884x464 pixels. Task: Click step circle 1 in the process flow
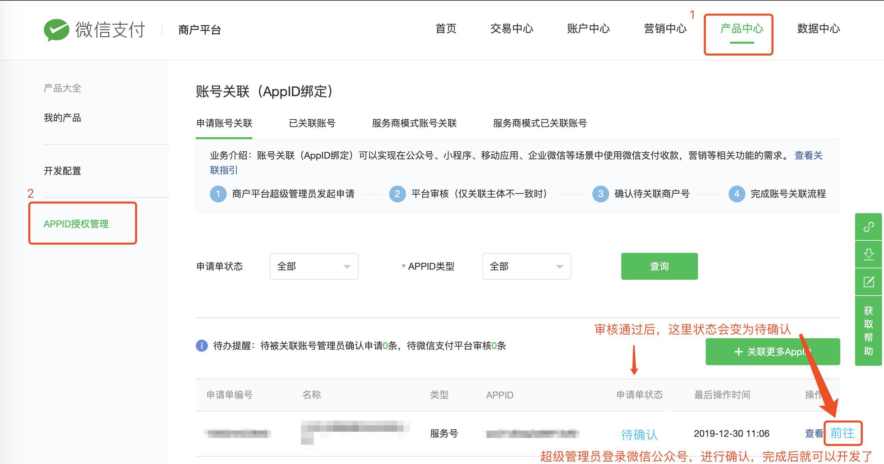tap(218, 194)
